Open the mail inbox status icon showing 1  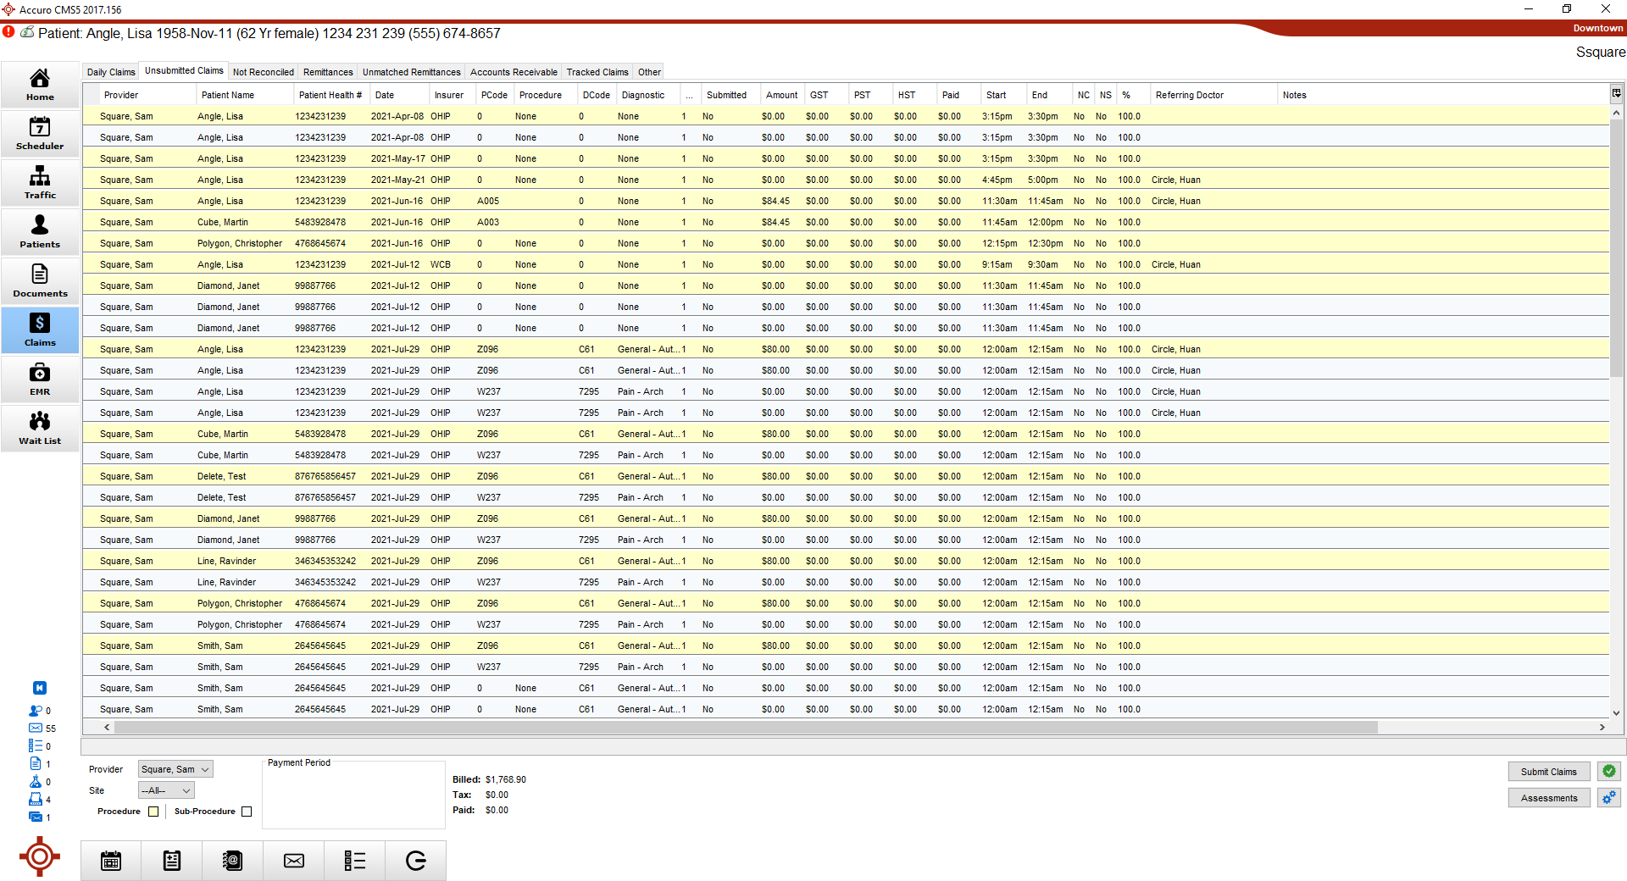(36, 817)
